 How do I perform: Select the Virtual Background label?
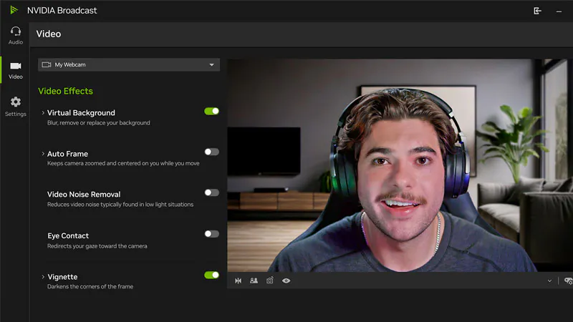[x=81, y=113]
